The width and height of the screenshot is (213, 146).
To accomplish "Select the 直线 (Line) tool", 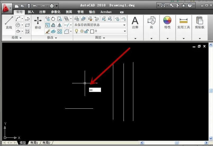I will click(x=9, y=23).
